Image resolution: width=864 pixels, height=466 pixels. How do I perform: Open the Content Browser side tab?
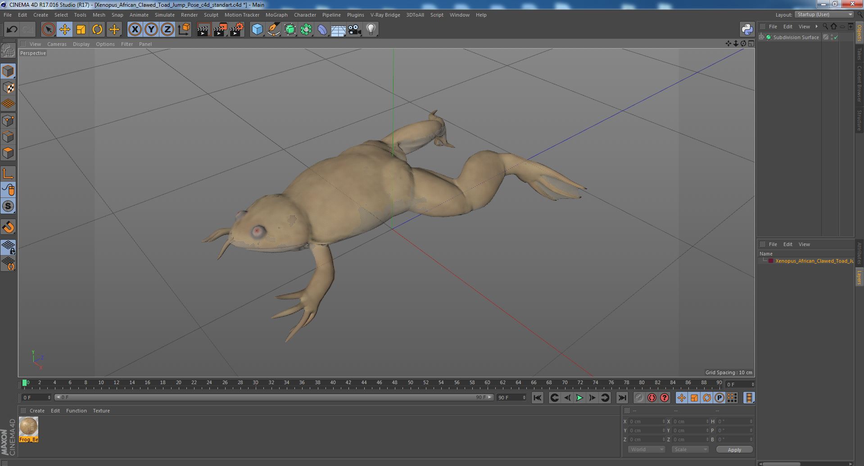(859, 84)
